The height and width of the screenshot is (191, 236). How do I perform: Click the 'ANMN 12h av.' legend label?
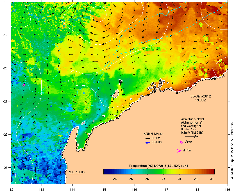(153, 134)
